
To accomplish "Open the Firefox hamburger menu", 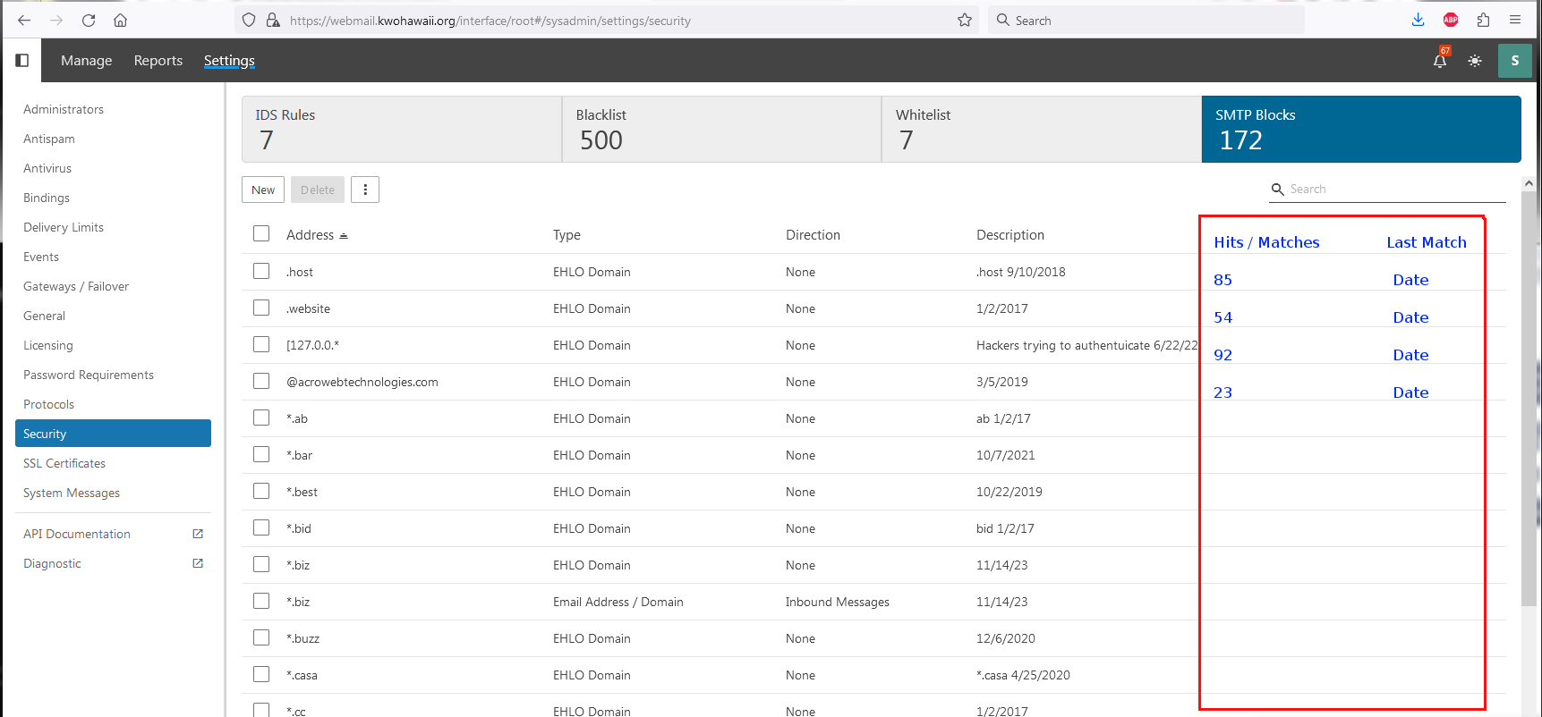I will pos(1514,21).
